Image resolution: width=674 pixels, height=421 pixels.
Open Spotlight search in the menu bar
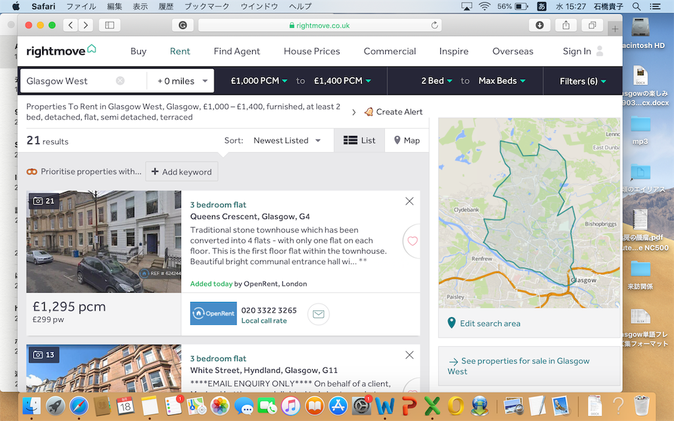(636, 7)
